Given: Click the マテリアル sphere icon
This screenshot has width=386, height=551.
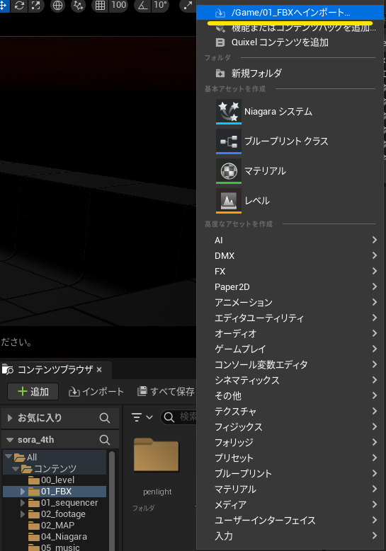Looking at the screenshot, I should [229, 171].
